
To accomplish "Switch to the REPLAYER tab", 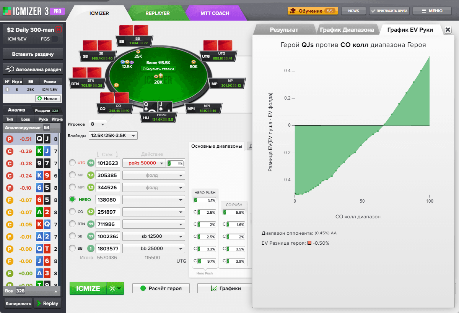I will 157,13.
